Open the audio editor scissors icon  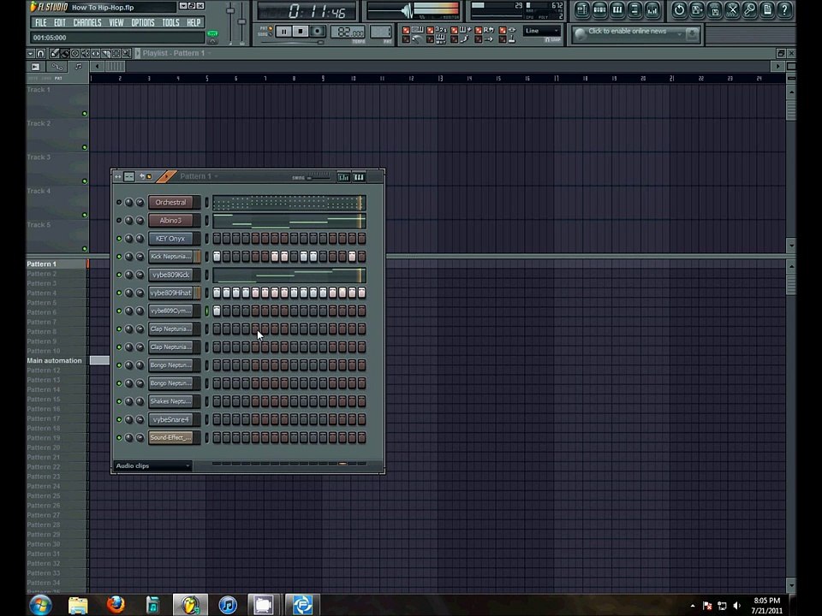(732, 9)
